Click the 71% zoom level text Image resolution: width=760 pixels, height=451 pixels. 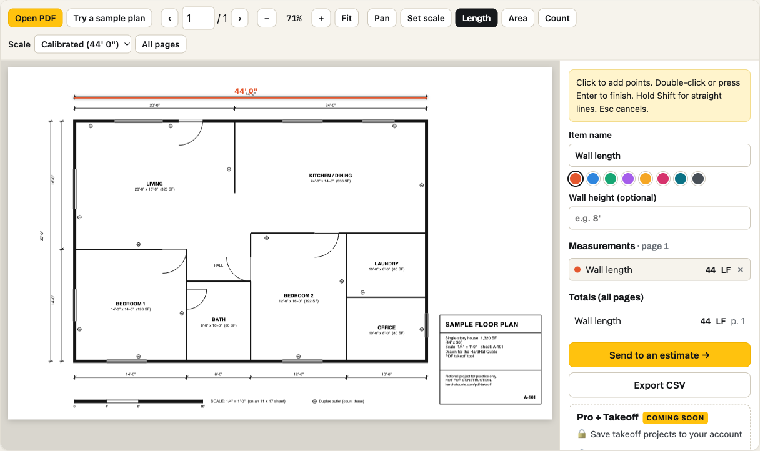(x=294, y=18)
